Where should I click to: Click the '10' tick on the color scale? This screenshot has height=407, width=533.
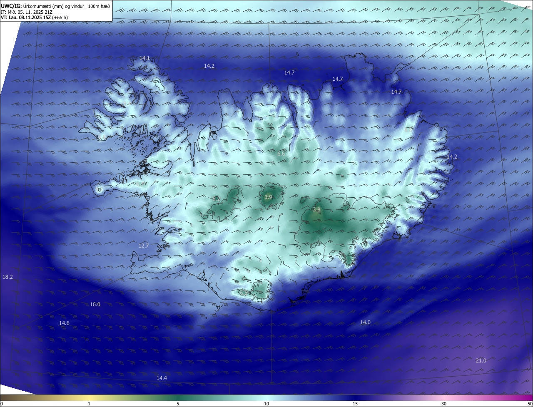266,404
